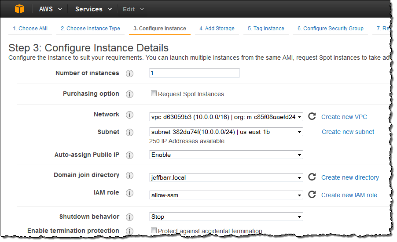This screenshot has width=397, height=242.
Task: Click info icon next to Domain join directory
Action: click(129, 175)
